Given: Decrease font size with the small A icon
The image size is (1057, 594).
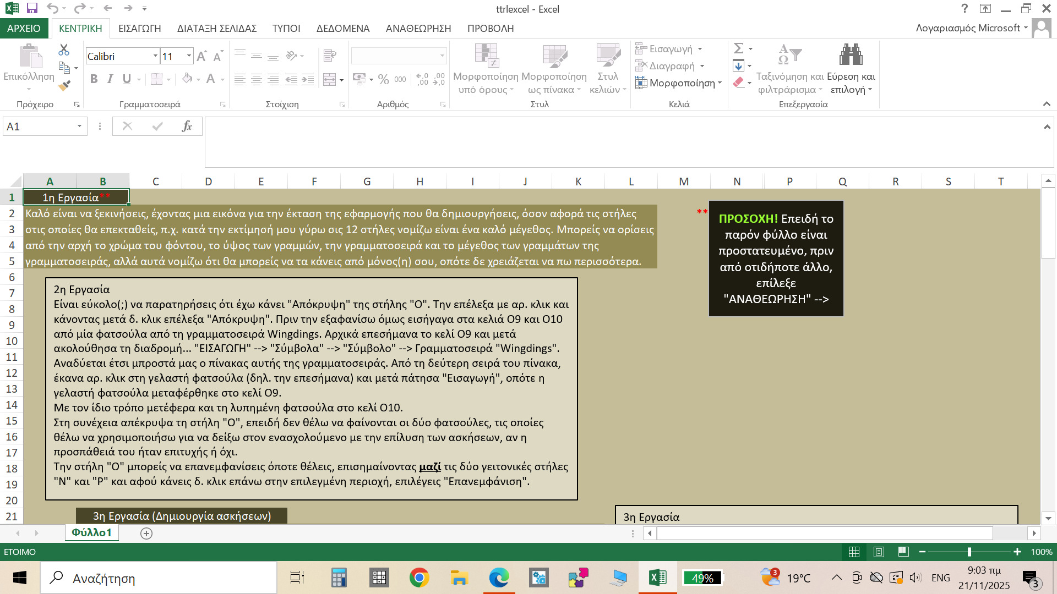Looking at the screenshot, I should [x=218, y=56].
